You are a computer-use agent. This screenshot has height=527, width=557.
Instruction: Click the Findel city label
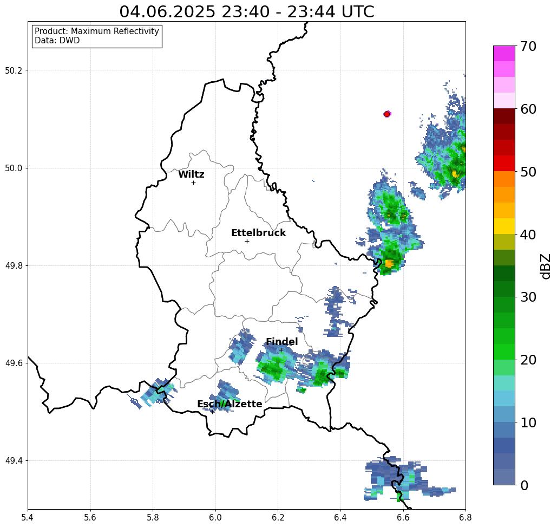[x=281, y=342]
